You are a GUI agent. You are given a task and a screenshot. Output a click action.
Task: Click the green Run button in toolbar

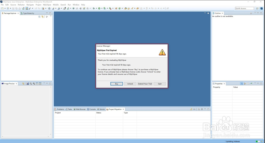[x=99, y=8]
